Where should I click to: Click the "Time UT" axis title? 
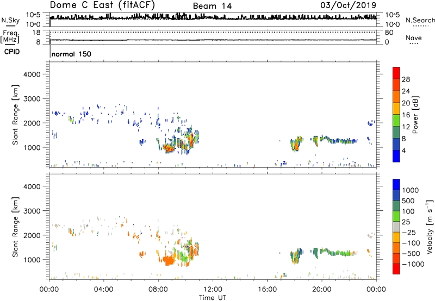click(x=213, y=298)
